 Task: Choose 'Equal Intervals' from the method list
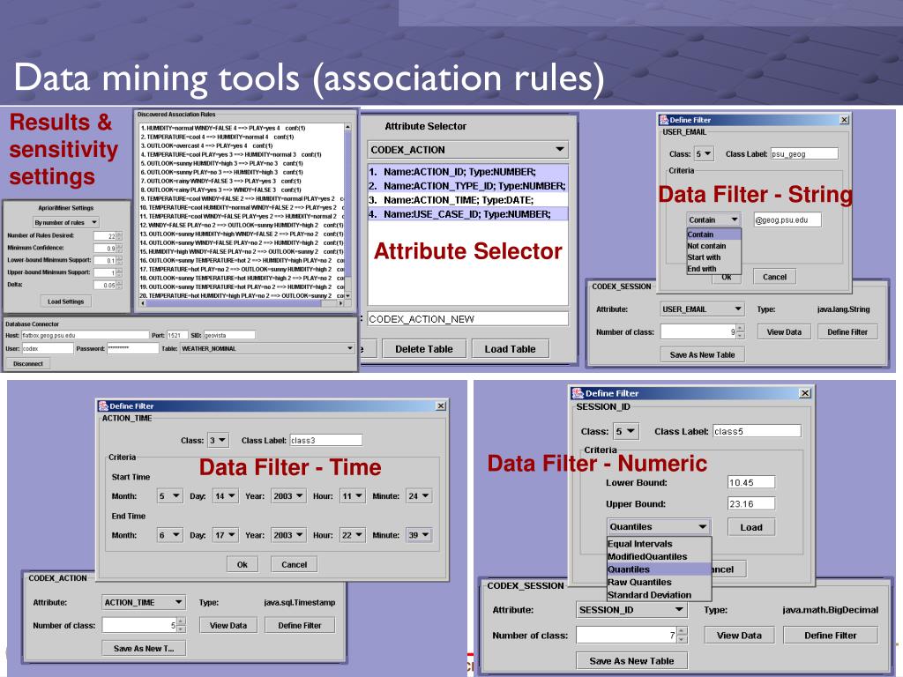(x=660, y=543)
